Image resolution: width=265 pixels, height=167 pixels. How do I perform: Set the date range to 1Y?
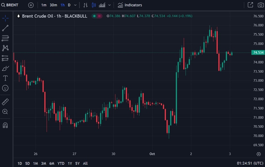70,163
